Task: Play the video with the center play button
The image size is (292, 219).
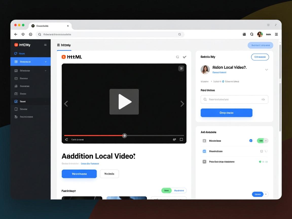Action: pyautogui.click(x=124, y=102)
